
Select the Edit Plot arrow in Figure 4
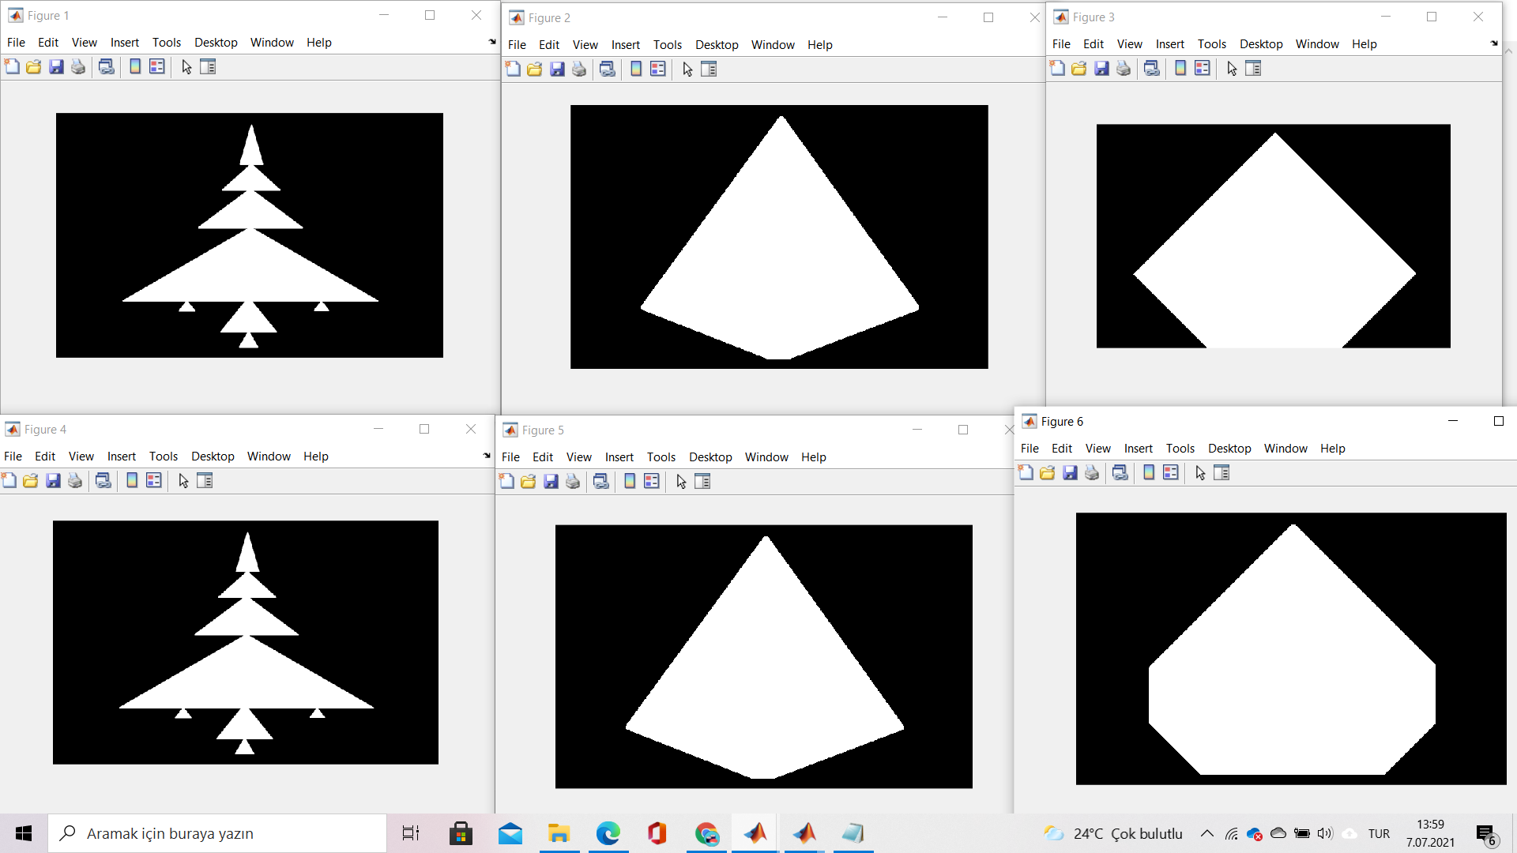(183, 480)
